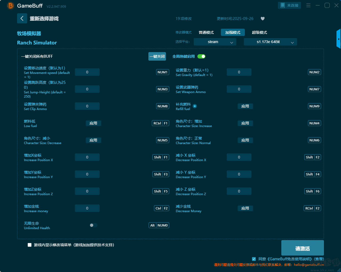Viewport: 341px width, 272px height.
Task: Toggle the global hotkey enable switch
Action: tap(201, 56)
